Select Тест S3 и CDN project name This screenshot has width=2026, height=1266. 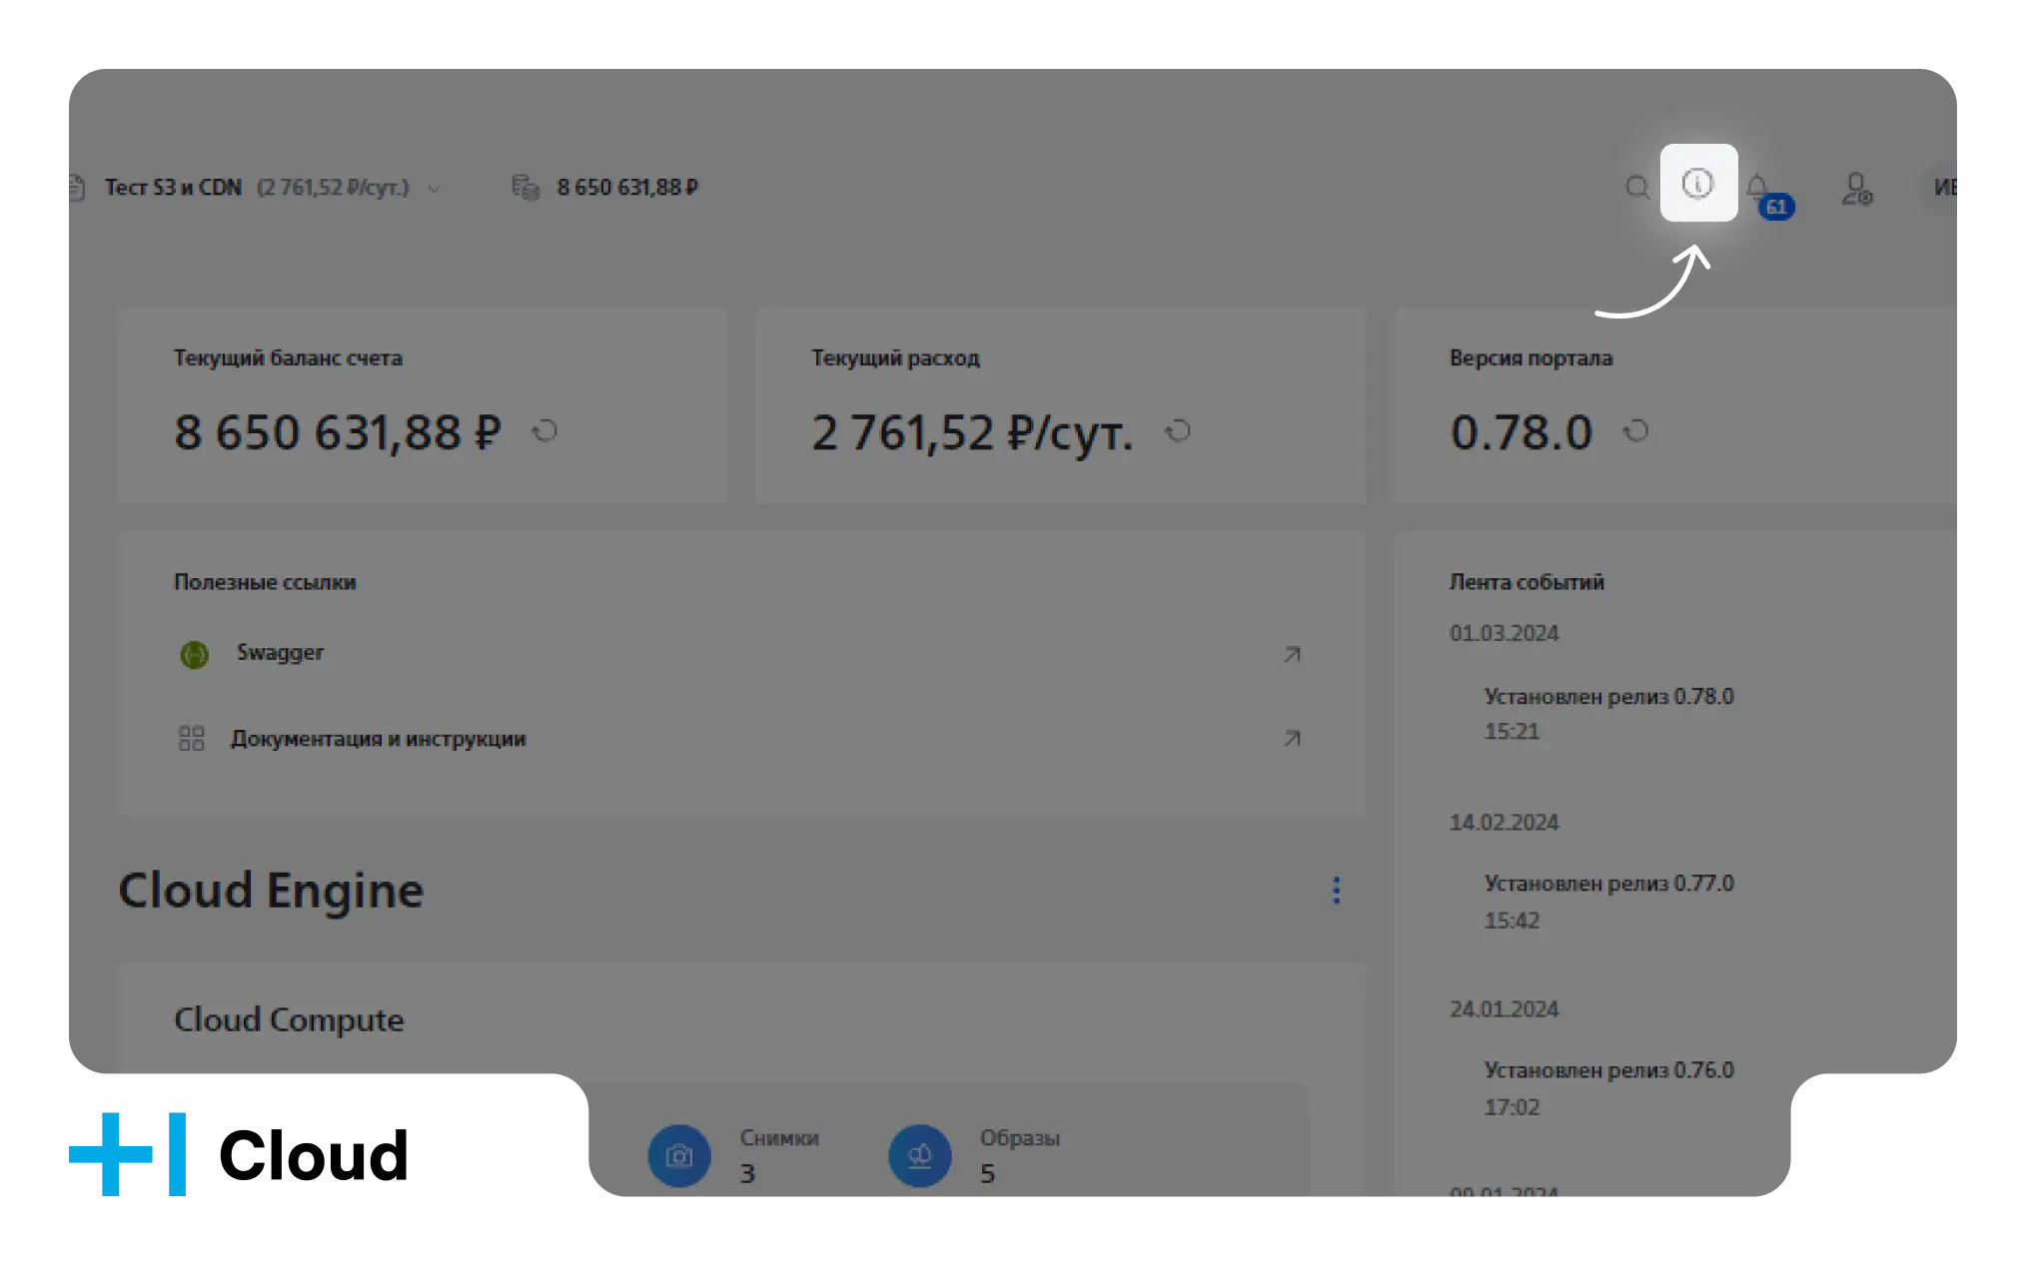(x=173, y=188)
